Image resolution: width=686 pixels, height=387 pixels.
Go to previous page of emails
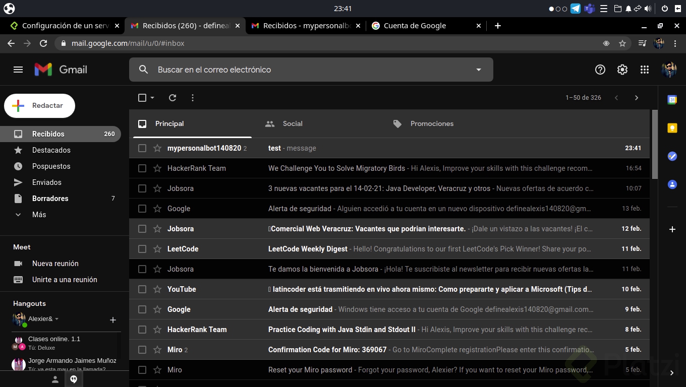(x=616, y=98)
